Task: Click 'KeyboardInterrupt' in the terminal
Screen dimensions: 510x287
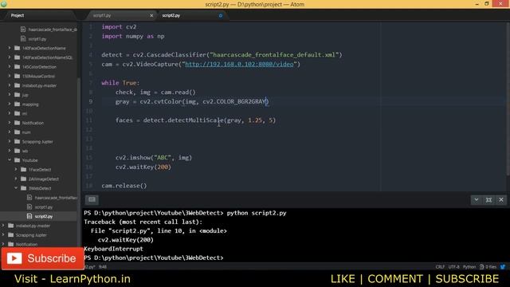Action: (x=113, y=249)
